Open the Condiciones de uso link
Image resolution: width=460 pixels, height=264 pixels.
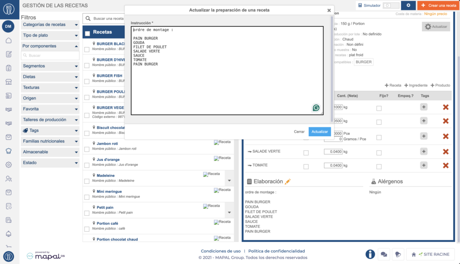pos(221,251)
